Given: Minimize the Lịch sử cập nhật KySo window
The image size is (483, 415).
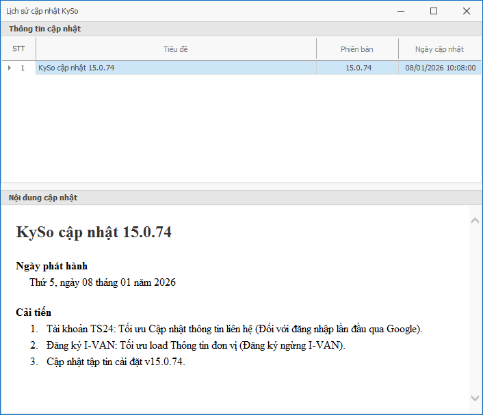Looking at the screenshot, I should pos(401,11).
